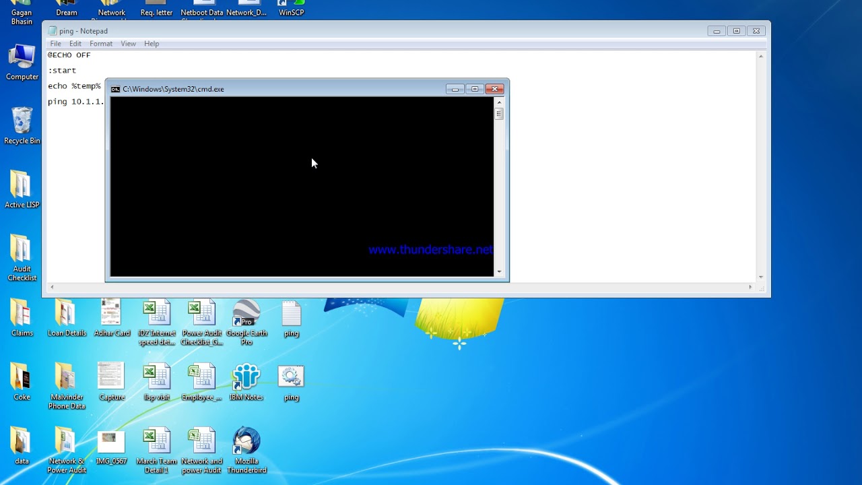Select the Req. letter desktop item
This screenshot has width=862, height=485.
157,9
